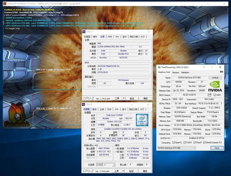Click the GPU-Z Name field NVIDIA GeForce GTX 960
Screen dimensions: 231x176
pyautogui.click(x=189, y=77)
